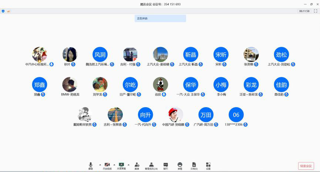
Task: Expand audio options arrow beside 静音
Action: tap(100, 164)
